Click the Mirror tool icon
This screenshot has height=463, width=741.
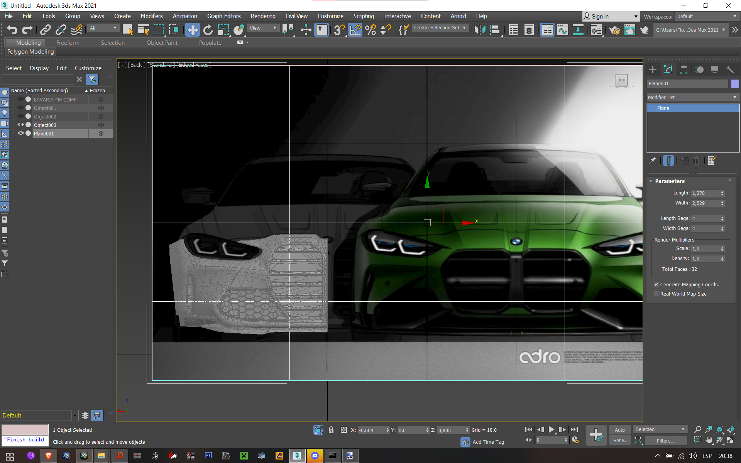[480, 30]
